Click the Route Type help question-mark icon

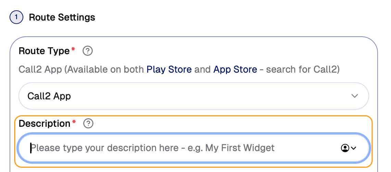click(88, 51)
